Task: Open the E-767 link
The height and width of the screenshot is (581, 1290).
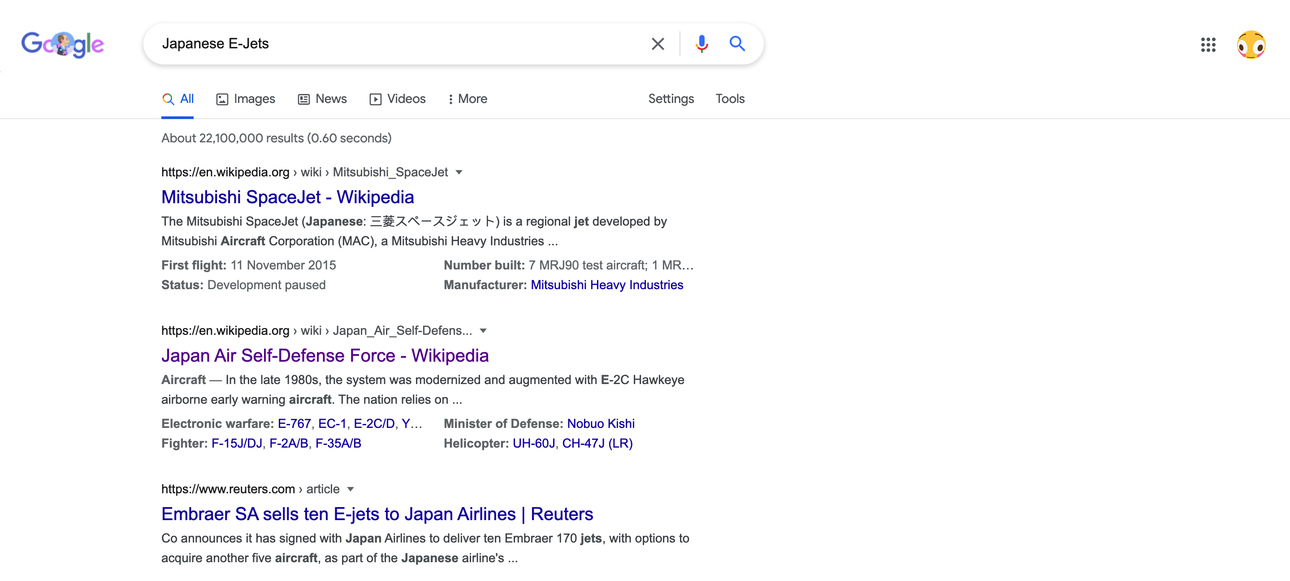Action: [x=294, y=424]
